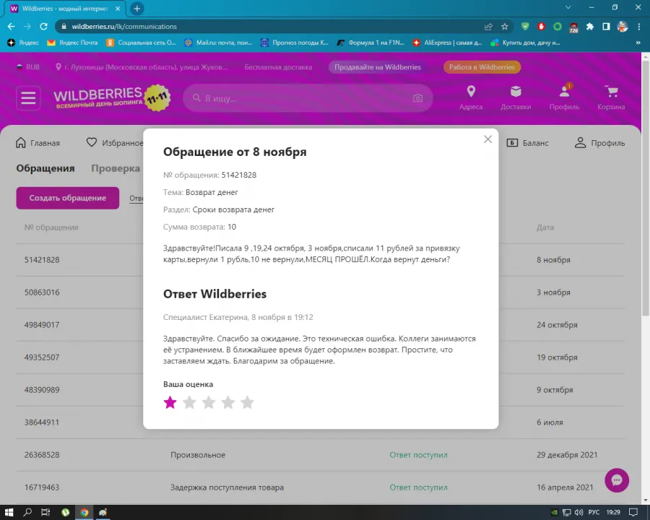Switch to the Проверка tab

(116, 168)
